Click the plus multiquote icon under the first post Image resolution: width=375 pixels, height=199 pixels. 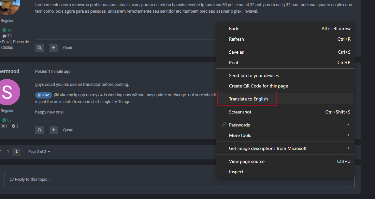[53, 48]
